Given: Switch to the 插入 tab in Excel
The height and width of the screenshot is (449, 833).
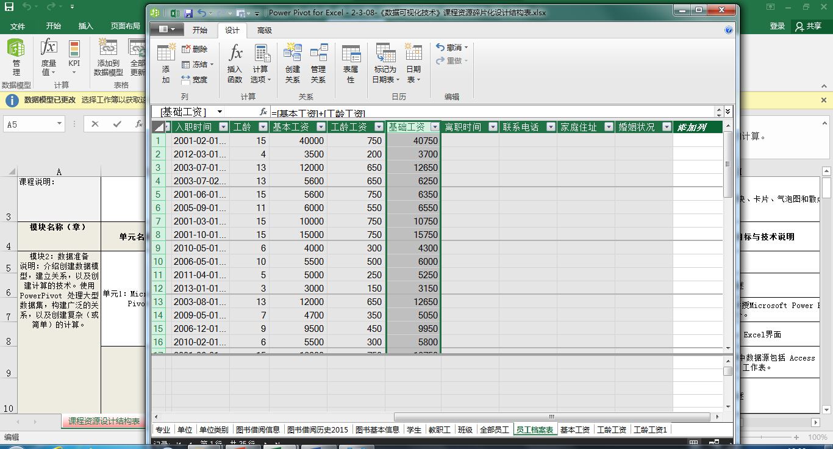Looking at the screenshot, I should pyautogui.click(x=86, y=26).
